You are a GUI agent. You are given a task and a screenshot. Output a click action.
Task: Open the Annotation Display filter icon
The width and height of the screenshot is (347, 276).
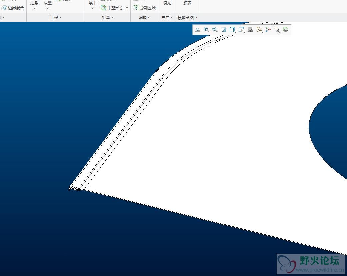(x=277, y=29)
